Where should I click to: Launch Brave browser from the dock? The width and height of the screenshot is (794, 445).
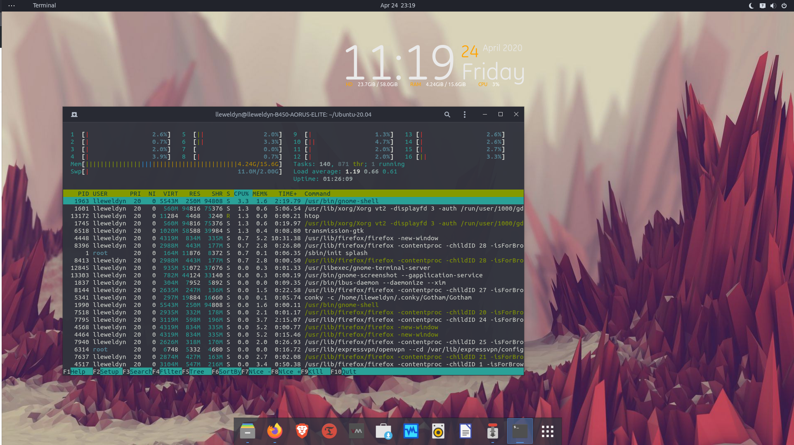302,431
